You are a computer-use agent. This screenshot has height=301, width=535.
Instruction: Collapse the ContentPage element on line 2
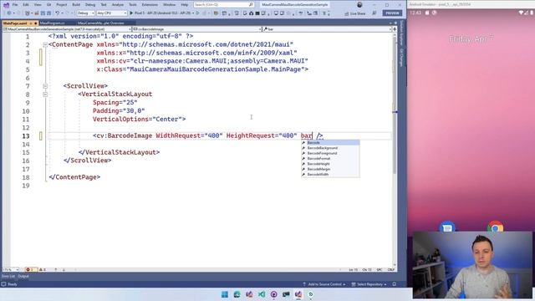coord(45,44)
